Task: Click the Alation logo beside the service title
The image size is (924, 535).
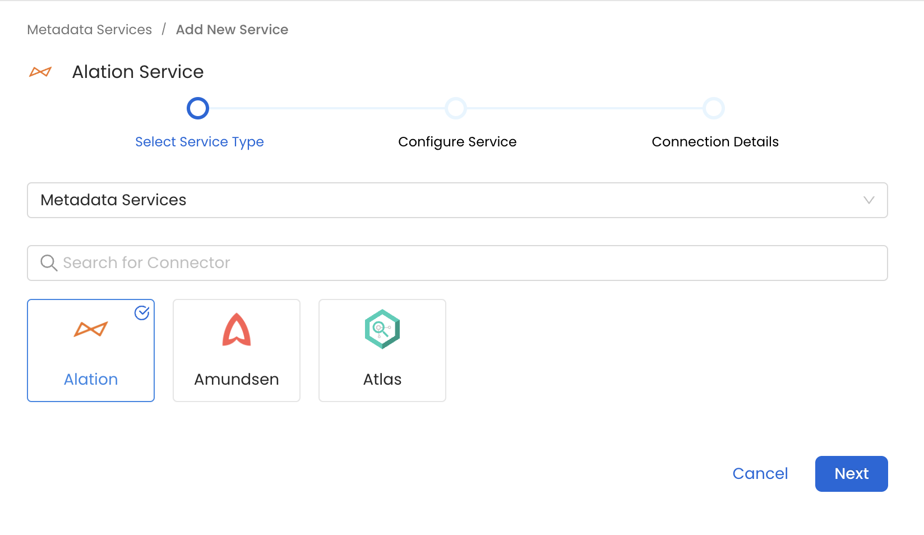Action: 40,72
